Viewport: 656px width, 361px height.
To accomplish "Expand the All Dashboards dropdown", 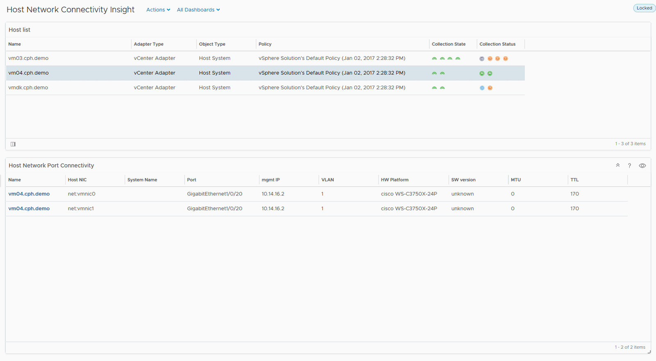I will tap(198, 10).
